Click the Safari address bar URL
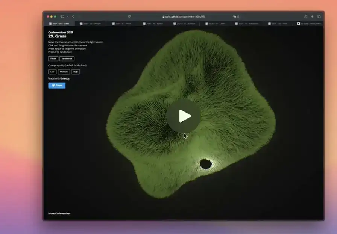Screen dimensions: 337x234 [x=184, y=16]
